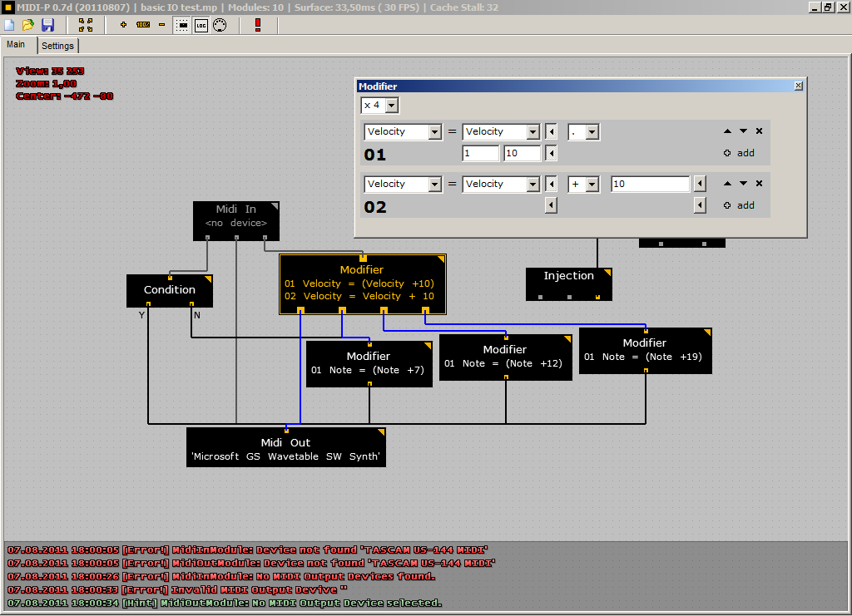Click the red exclamation mark icon
This screenshot has width=852, height=616.
coord(258,25)
